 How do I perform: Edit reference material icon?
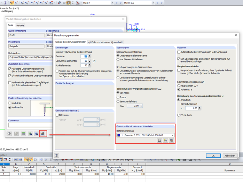click(x=172, y=141)
